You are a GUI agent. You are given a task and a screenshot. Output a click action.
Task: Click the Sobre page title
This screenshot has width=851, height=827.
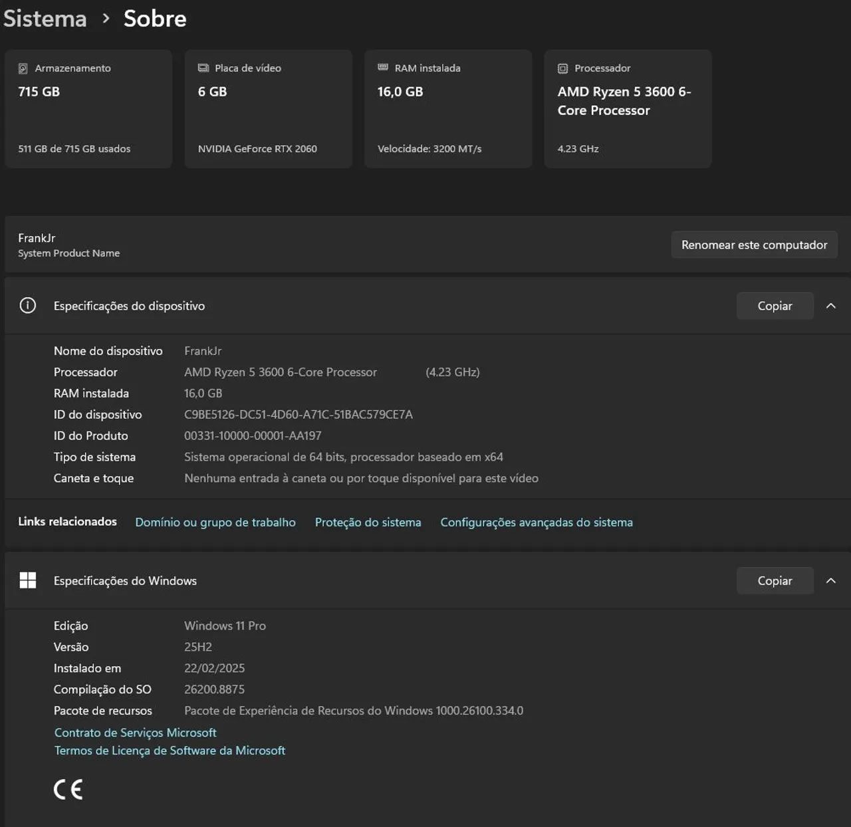[x=155, y=19]
